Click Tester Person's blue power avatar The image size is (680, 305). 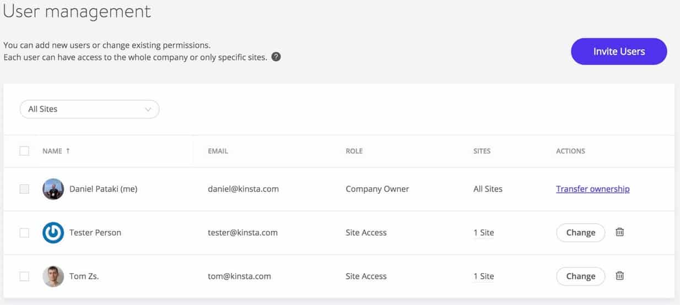click(53, 232)
